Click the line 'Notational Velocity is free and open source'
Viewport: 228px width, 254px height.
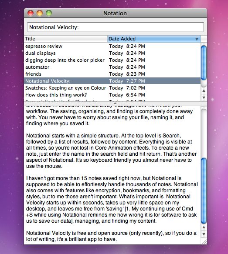[111, 233]
